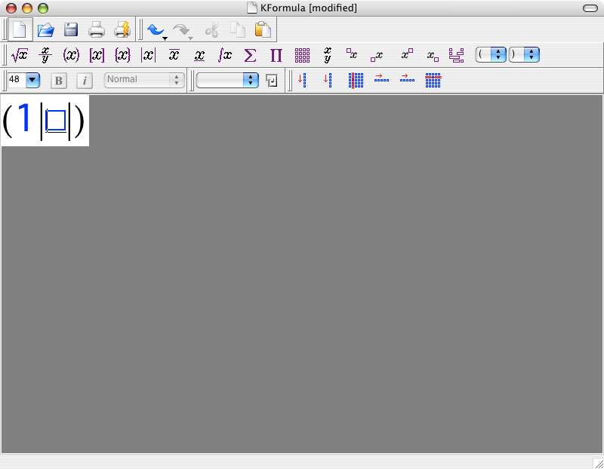This screenshot has height=469, width=604.
Task: Click the absolute value bars icon
Action: coord(148,55)
